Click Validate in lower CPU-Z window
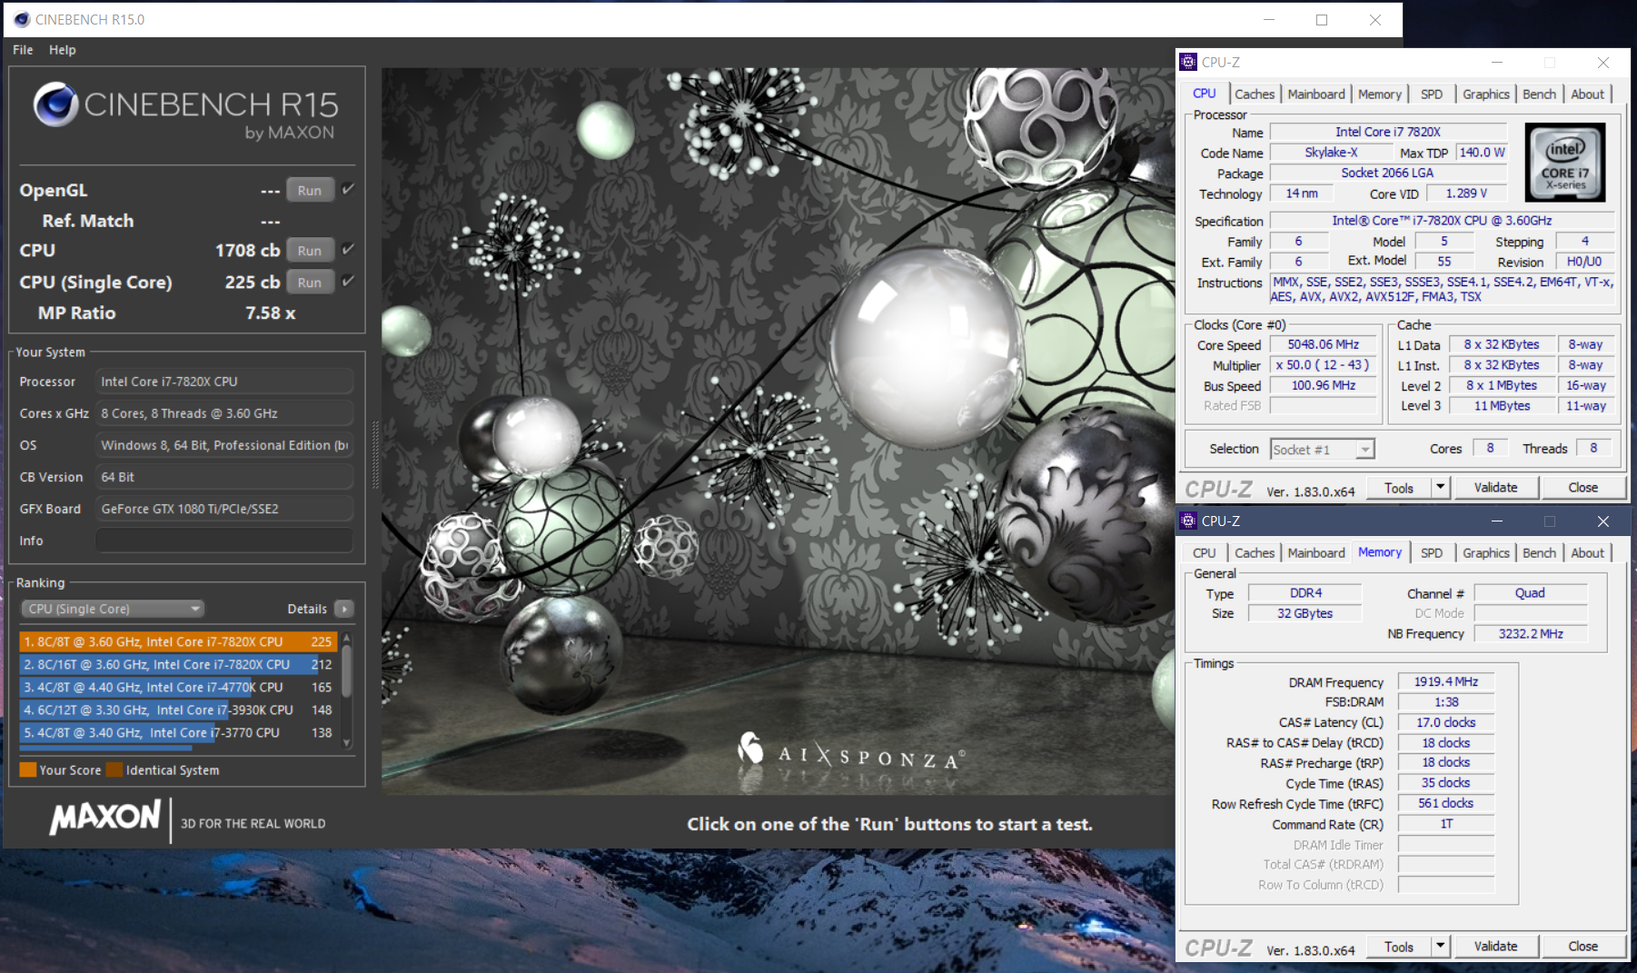The height and width of the screenshot is (973, 1637). click(x=1496, y=947)
